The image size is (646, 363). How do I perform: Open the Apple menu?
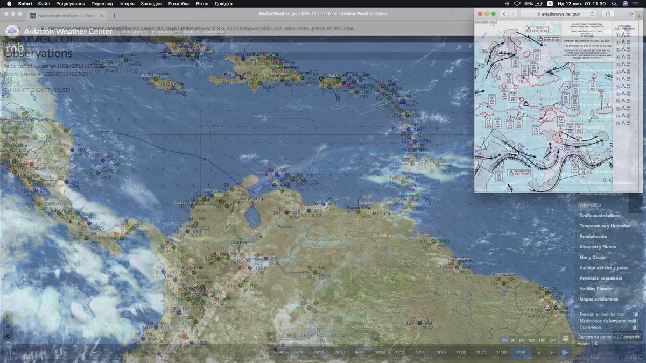[9, 3]
